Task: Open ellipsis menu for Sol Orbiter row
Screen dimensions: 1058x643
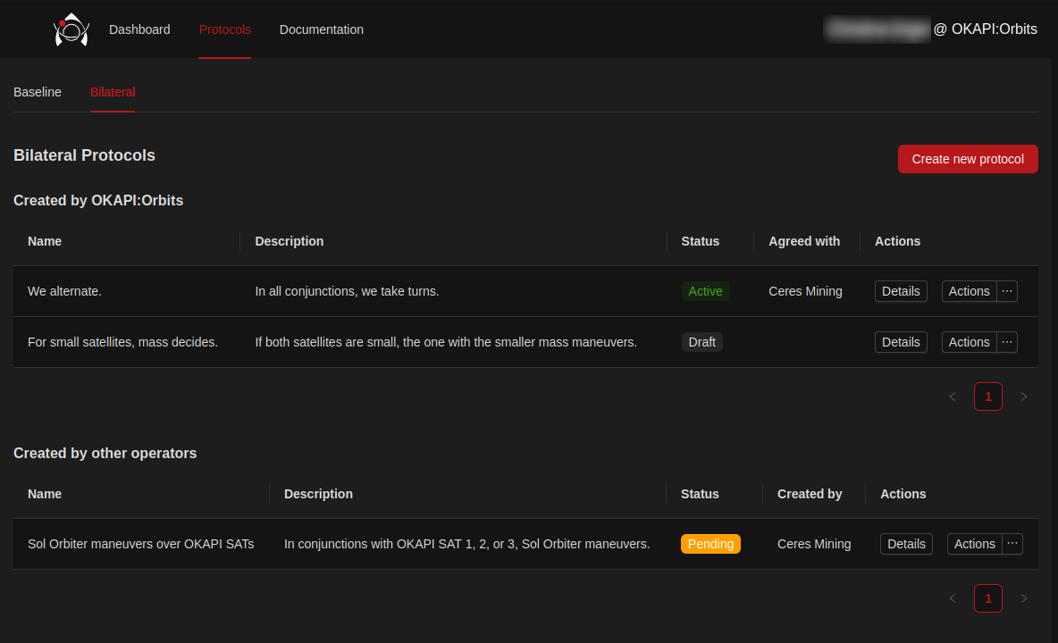Action: [1012, 544]
